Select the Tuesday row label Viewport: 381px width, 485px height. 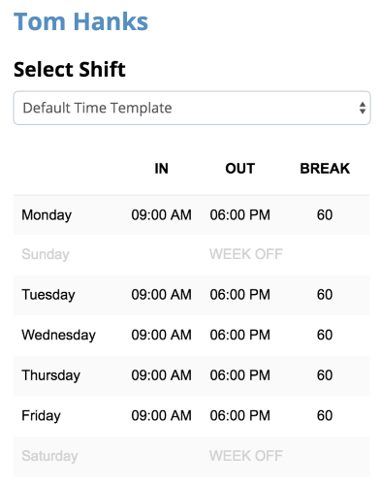coord(48,295)
